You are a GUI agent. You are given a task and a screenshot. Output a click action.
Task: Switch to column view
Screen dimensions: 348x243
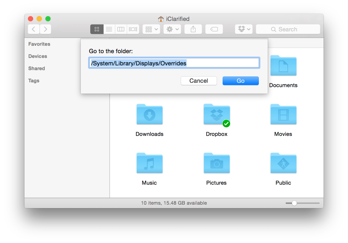pos(121,29)
